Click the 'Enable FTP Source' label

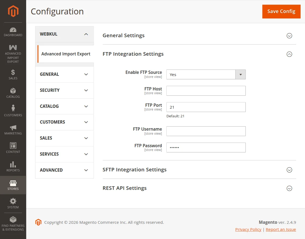pos(144,72)
